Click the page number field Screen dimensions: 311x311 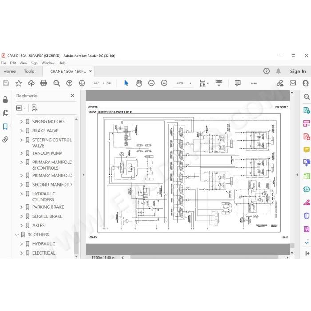click(96, 83)
